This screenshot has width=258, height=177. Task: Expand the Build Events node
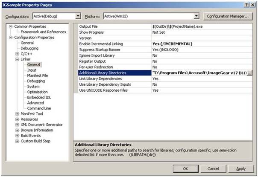[17, 136]
